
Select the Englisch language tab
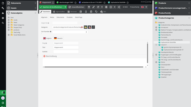pyautogui.click(x=47, y=38)
